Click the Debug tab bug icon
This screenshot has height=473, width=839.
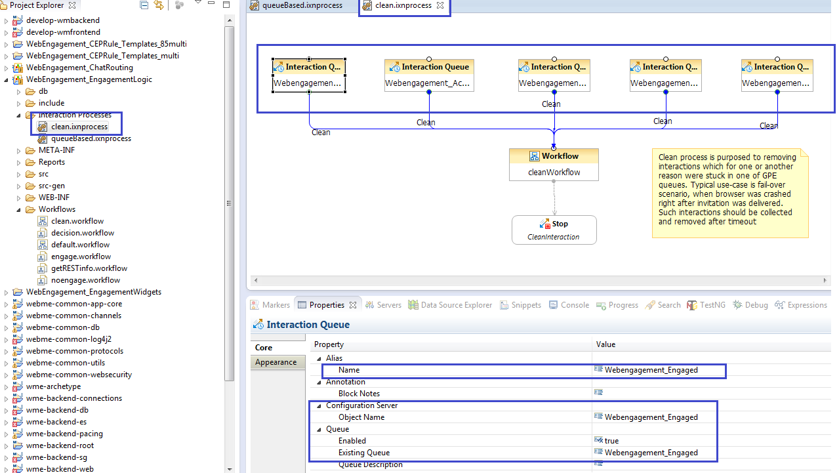pyautogui.click(x=737, y=305)
